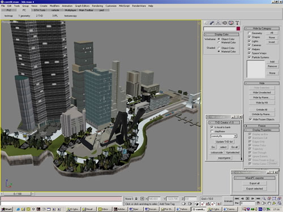Viewport: 283px width, 212px height.
Task: Toggle the key mode icon beside frame field
Action: 237,204
